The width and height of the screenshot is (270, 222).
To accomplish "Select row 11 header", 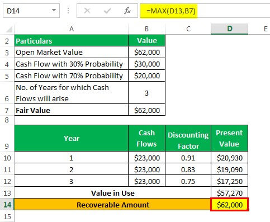I will click(x=7, y=169).
